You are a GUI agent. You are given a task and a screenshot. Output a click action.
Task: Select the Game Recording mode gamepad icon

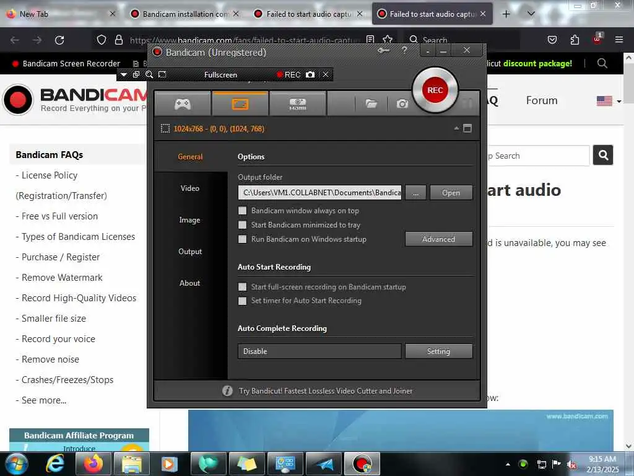[x=183, y=104]
